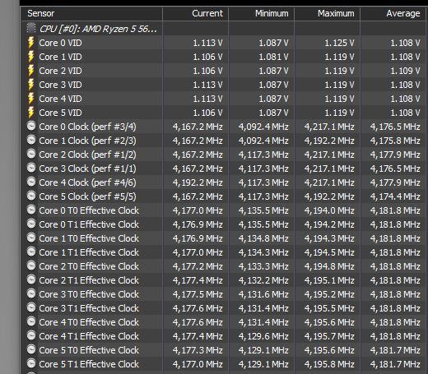Click clock icon beside Core 4 T1 Effective Clock

[31, 335]
